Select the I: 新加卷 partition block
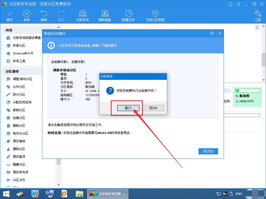The image size is (266, 199). pyautogui.click(x=247, y=97)
